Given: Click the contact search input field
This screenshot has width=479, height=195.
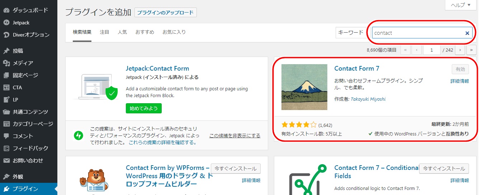Looking at the screenshot, I should [x=418, y=33].
